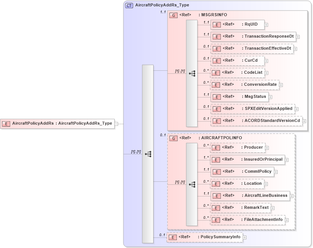Click the sequence compositor icon inside MSGRSINFO
This screenshot has width=313, height=248.
[193, 74]
